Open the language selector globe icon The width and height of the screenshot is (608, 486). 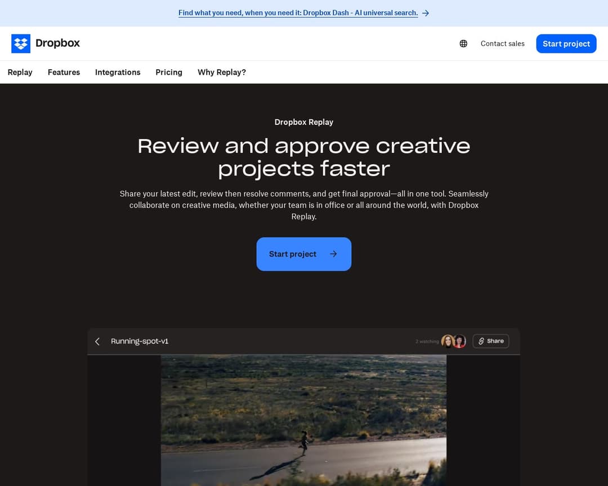click(463, 44)
